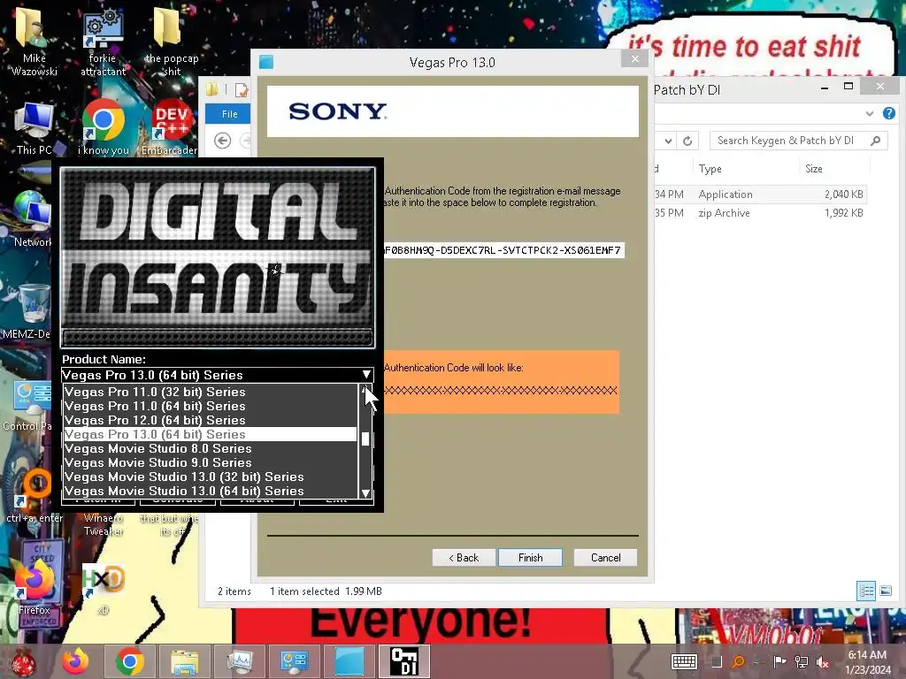Select the zip Archive row sized 1,992 KB
Screen dimensions: 906x679
760,213
